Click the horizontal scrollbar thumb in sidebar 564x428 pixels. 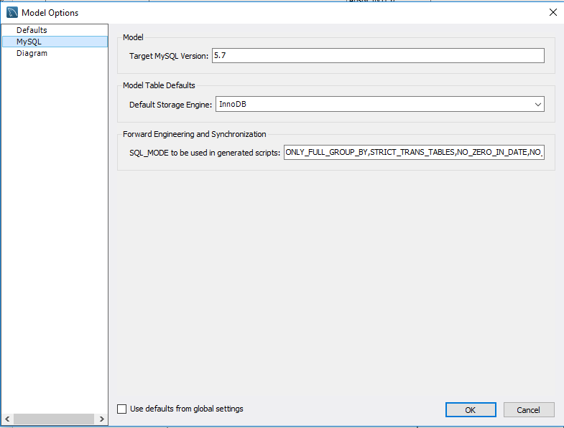[x=54, y=419]
